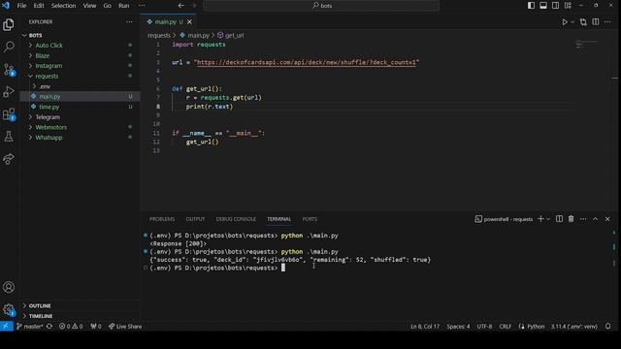Open the Search view in activity bar
Viewport: 621px width, 349px height.
pos(9,47)
